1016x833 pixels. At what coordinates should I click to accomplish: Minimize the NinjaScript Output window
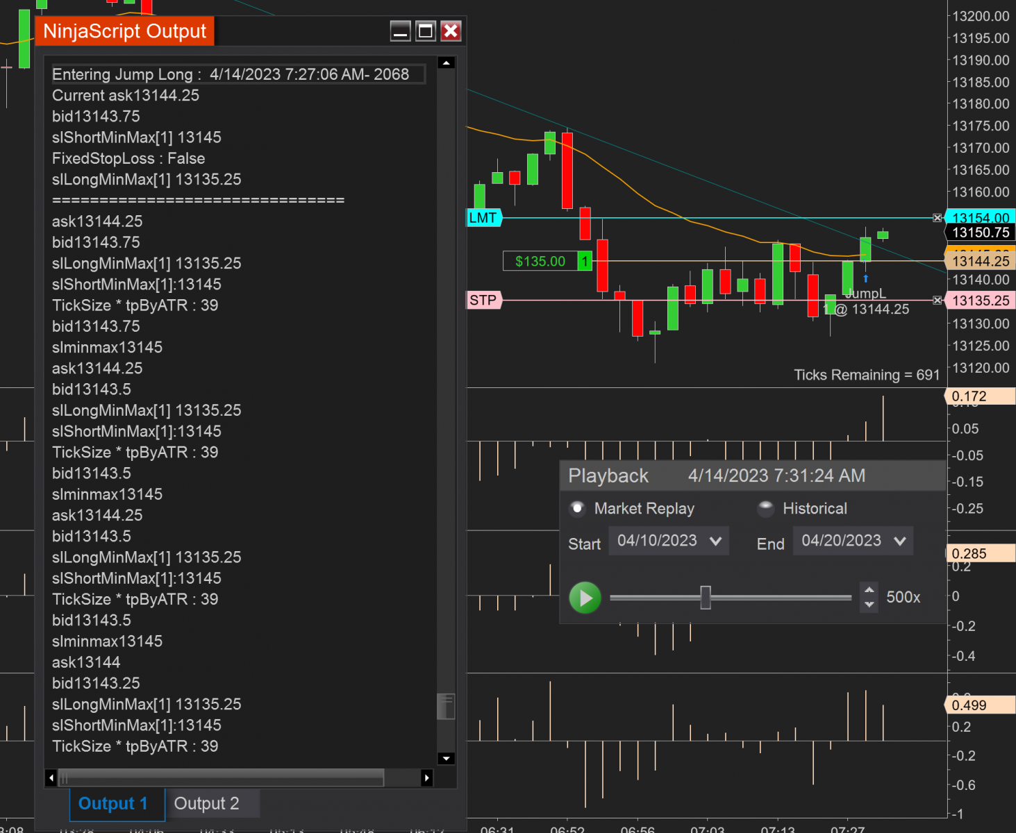[401, 31]
